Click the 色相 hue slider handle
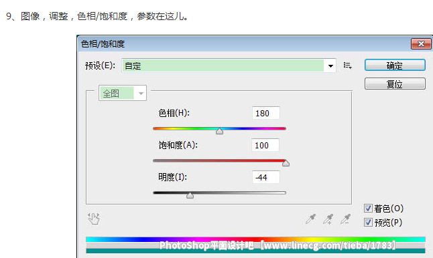 click(x=220, y=131)
